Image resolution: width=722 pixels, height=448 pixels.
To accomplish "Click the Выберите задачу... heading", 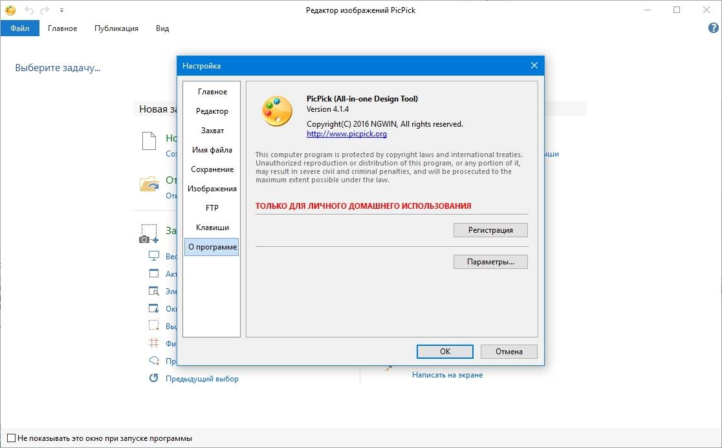I will (x=58, y=68).
